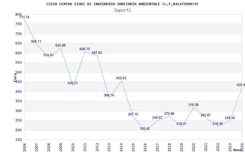Click the 420.9 label at chart edge

pyautogui.click(x=241, y=85)
